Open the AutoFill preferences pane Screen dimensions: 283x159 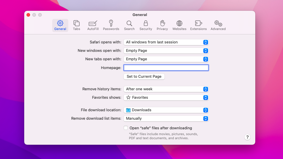pos(93,25)
